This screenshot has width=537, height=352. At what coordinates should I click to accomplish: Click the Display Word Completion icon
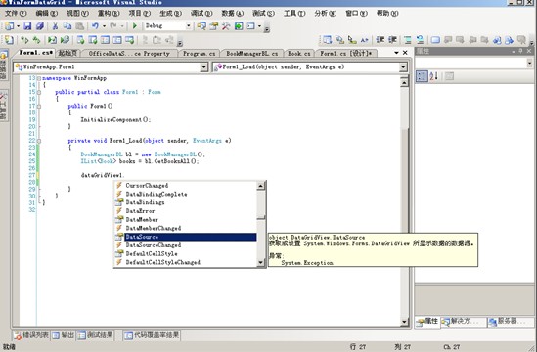(x=364, y=40)
